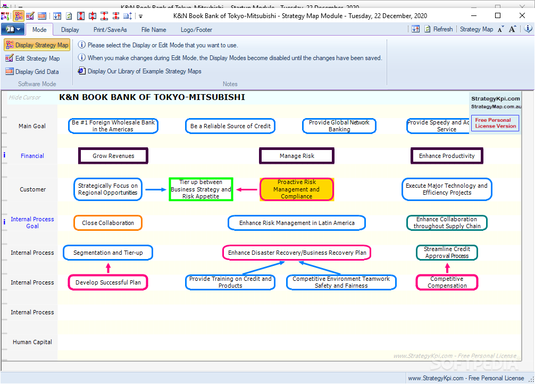The height and width of the screenshot is (384, 535).
Task: Open the Print/SaveAs ribbon tab
Action: point(110,30)
